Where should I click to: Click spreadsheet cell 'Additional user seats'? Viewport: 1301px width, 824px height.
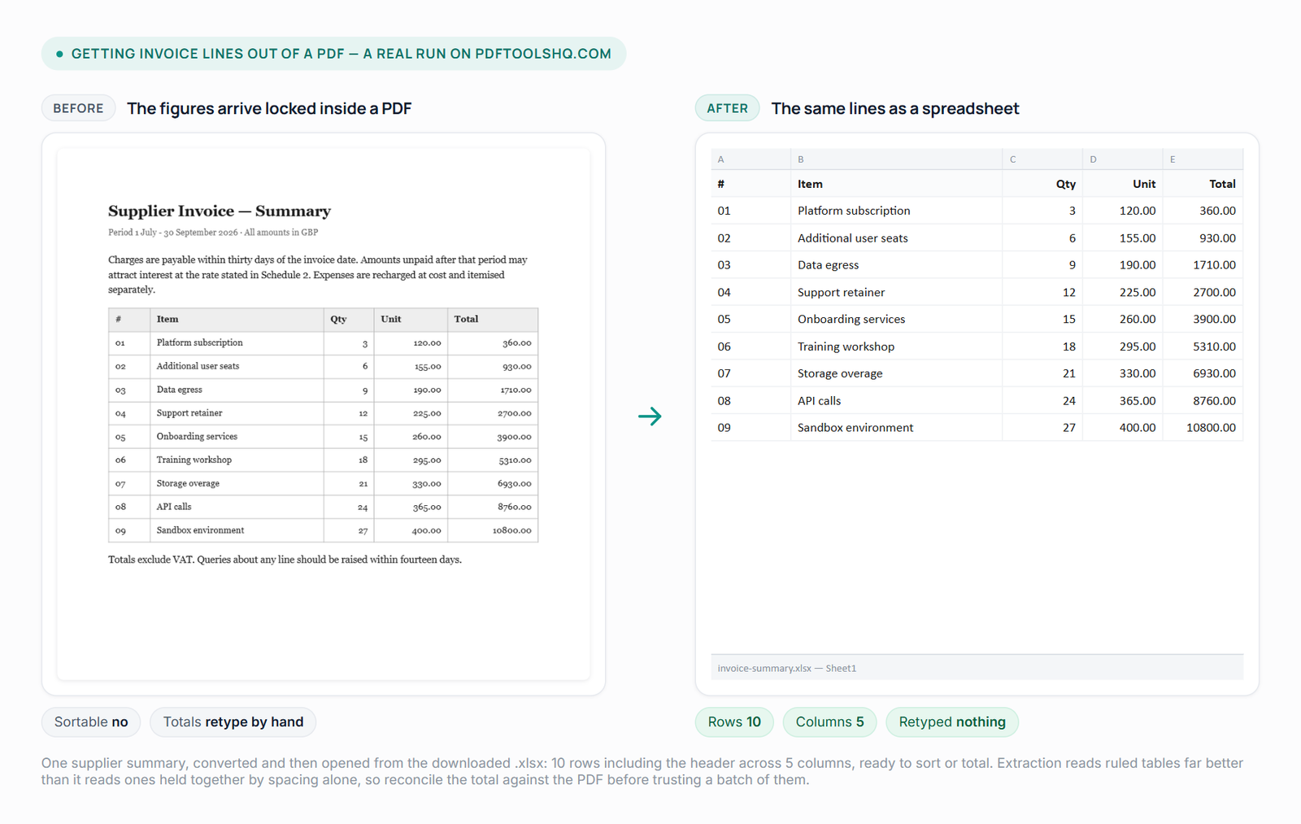pyautogui.click(x=896, y=238)
